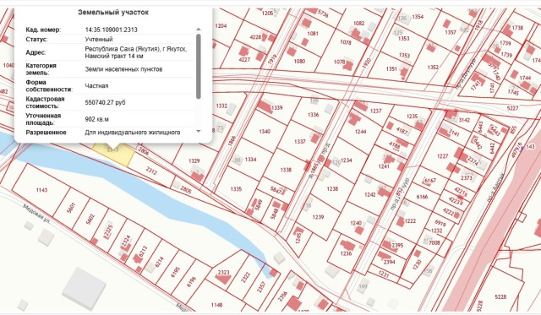Click 'Земли населенных пунктов' category value

pyautogui.click(x=123, y=69)
